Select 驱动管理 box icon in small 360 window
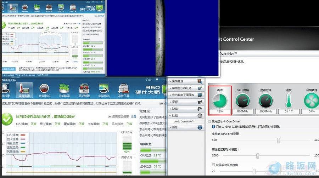The width and height of the screenshot is (319, 178). tap(49, 8)
